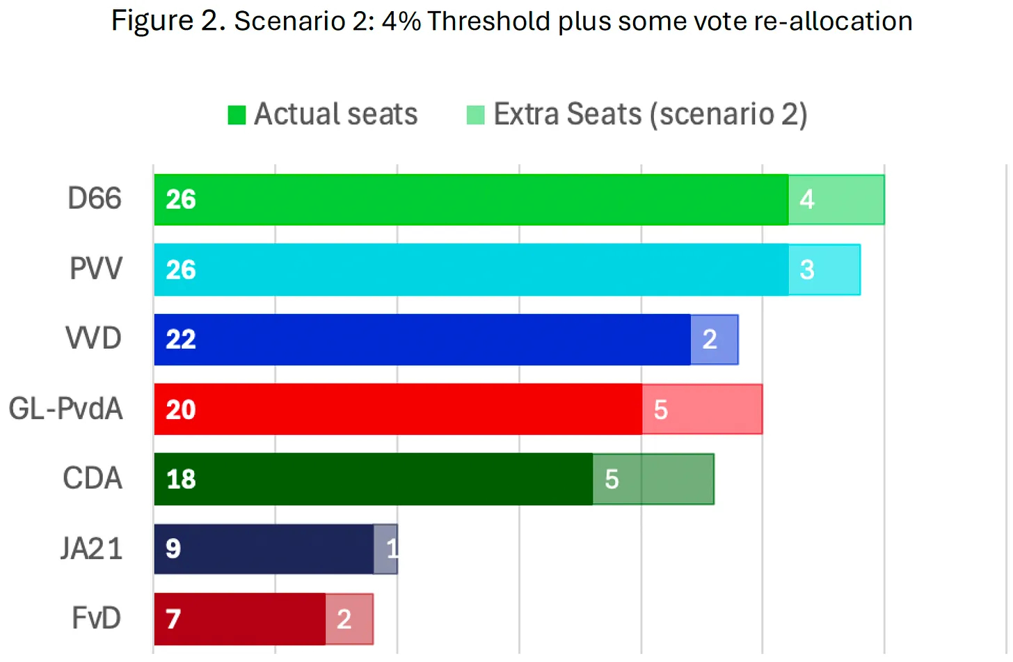Click the GL-PvdA axis label

pos(66,409)
